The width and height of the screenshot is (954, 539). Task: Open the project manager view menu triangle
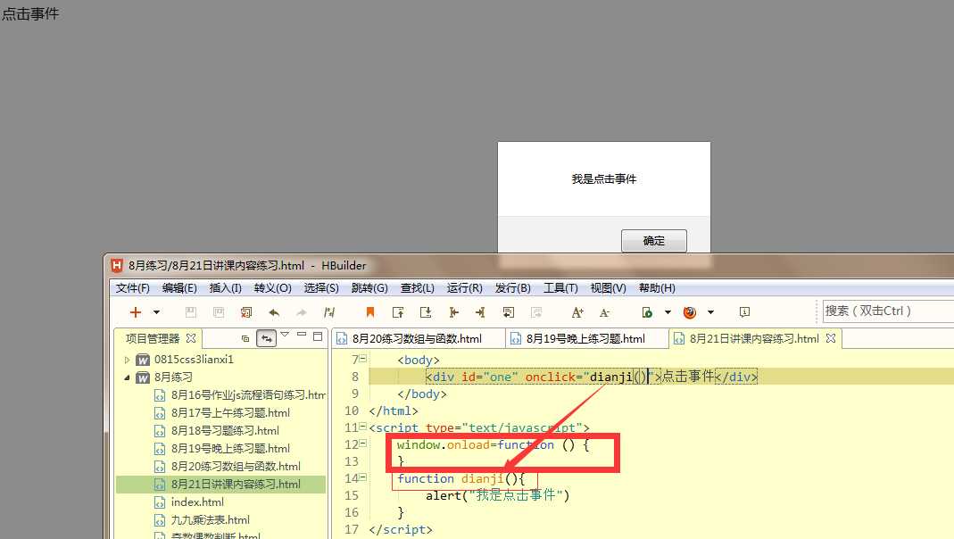(285, 335)
